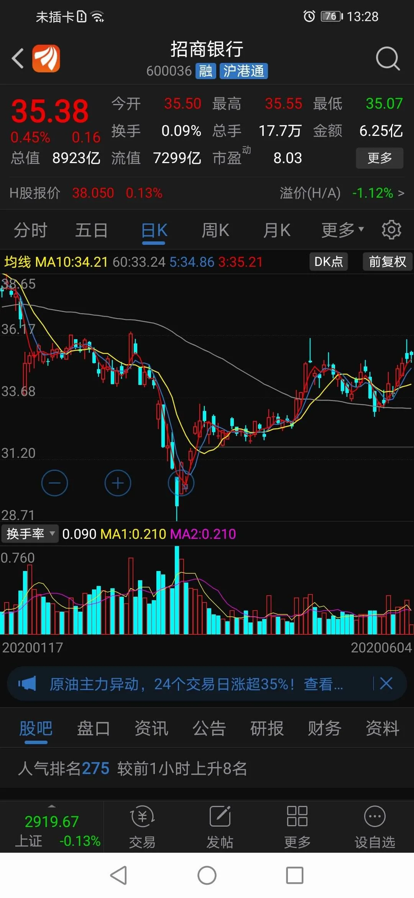Viewport: 414px width, 898px height.
Task: Zoom out chart with minus icon
Action: tap(54, 483)
